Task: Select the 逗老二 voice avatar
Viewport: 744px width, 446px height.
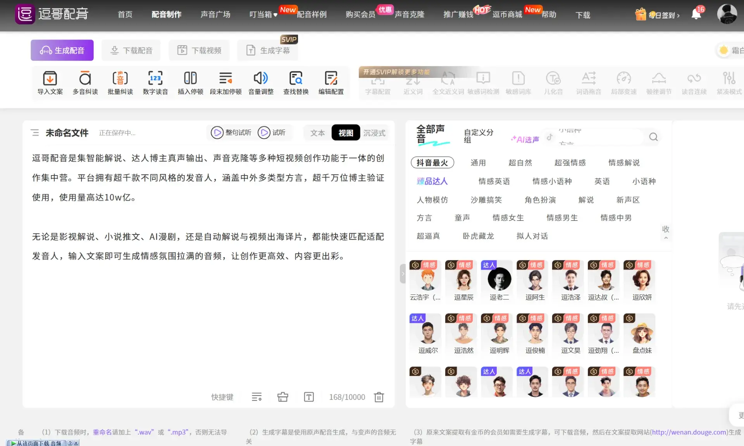Action: tap(499, 279)
